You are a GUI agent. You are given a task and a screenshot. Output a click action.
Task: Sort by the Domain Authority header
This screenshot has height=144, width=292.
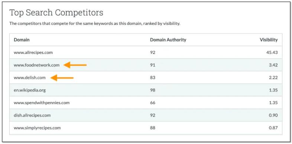click(x=168, y=40)
